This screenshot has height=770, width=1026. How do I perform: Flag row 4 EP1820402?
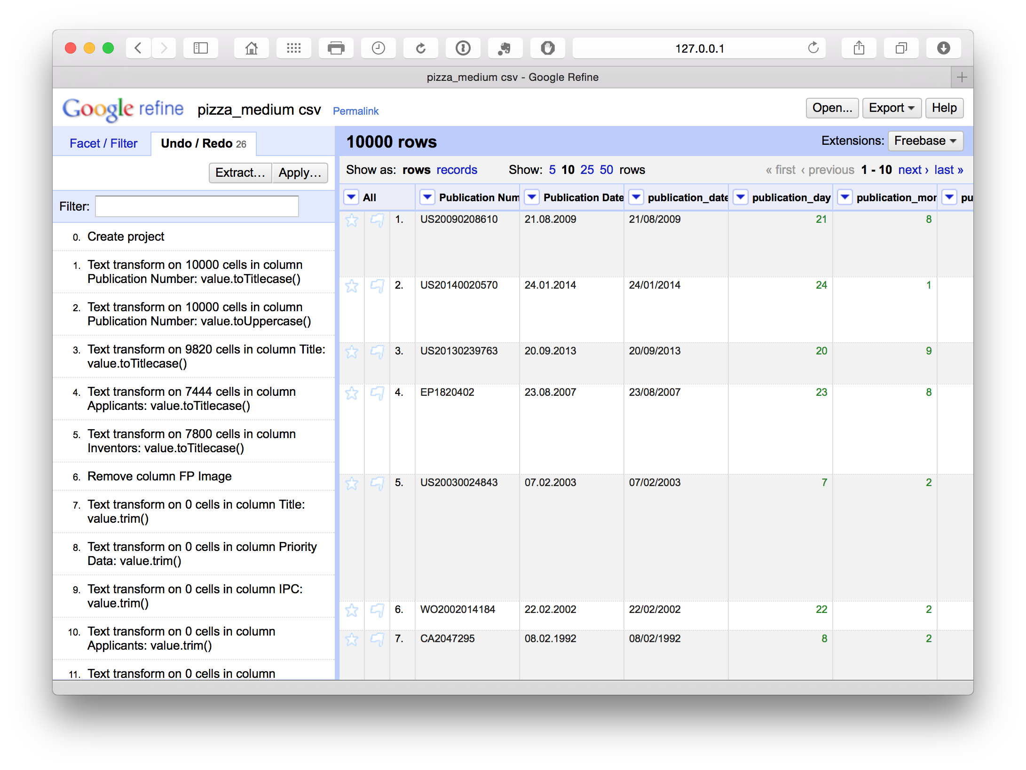pos(377,393)
